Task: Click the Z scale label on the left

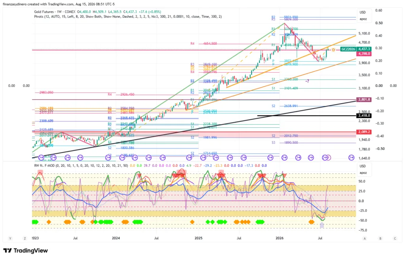Action: pos(25,238)
